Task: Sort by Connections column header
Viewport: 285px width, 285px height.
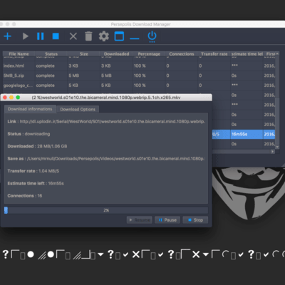Action: pyautogui.click(x=182, y=54)
